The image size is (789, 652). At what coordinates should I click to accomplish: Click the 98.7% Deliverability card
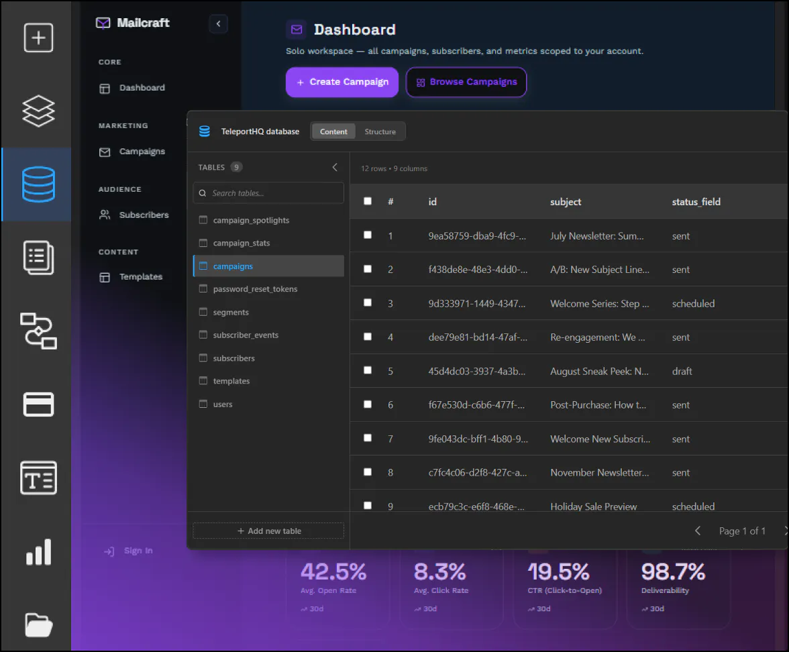tap(679, 589)
